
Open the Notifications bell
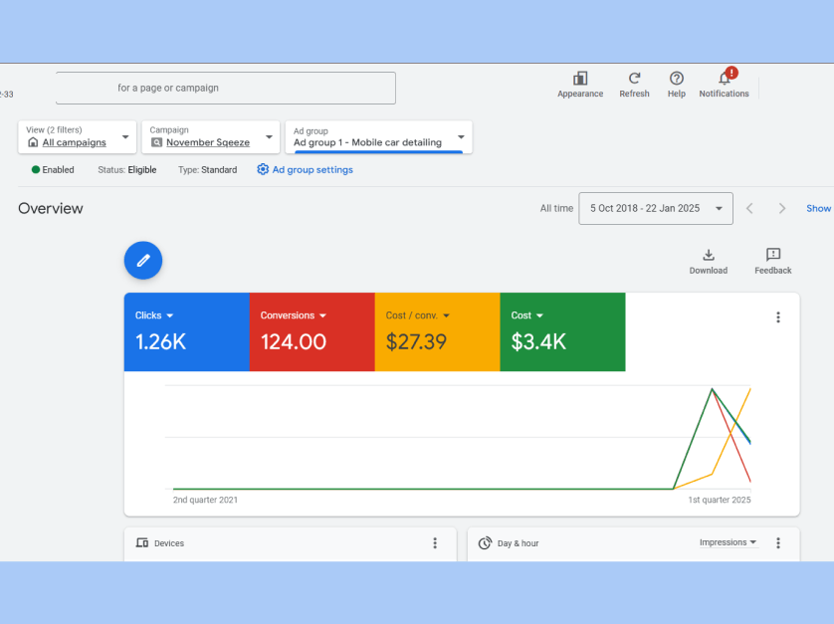click(724, 80)
